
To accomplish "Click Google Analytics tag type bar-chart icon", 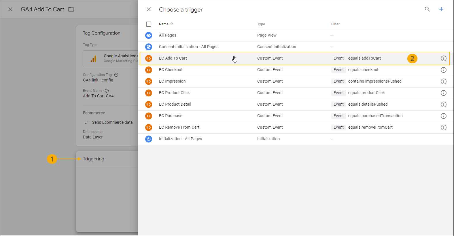I will tap(93, 59).
